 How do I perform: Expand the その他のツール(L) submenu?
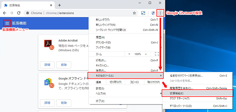(x=126, y=75)
